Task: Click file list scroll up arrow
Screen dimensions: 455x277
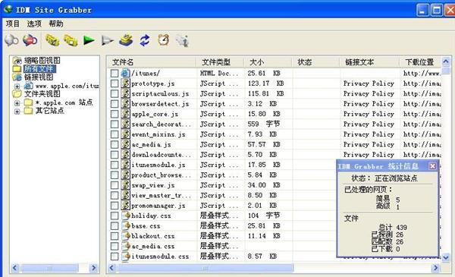Action: (446, 61)
